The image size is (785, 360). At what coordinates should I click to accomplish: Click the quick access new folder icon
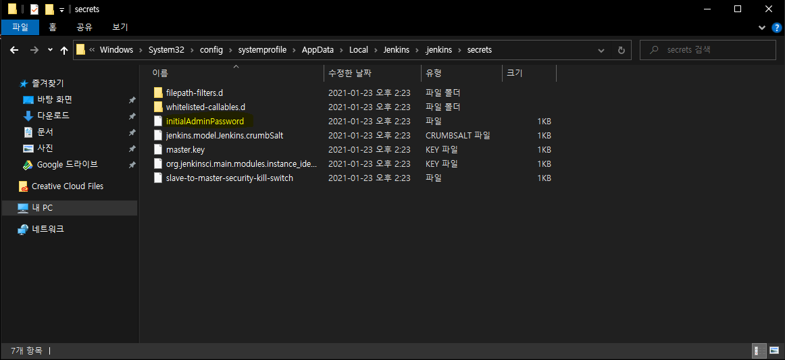coord(49,9)
